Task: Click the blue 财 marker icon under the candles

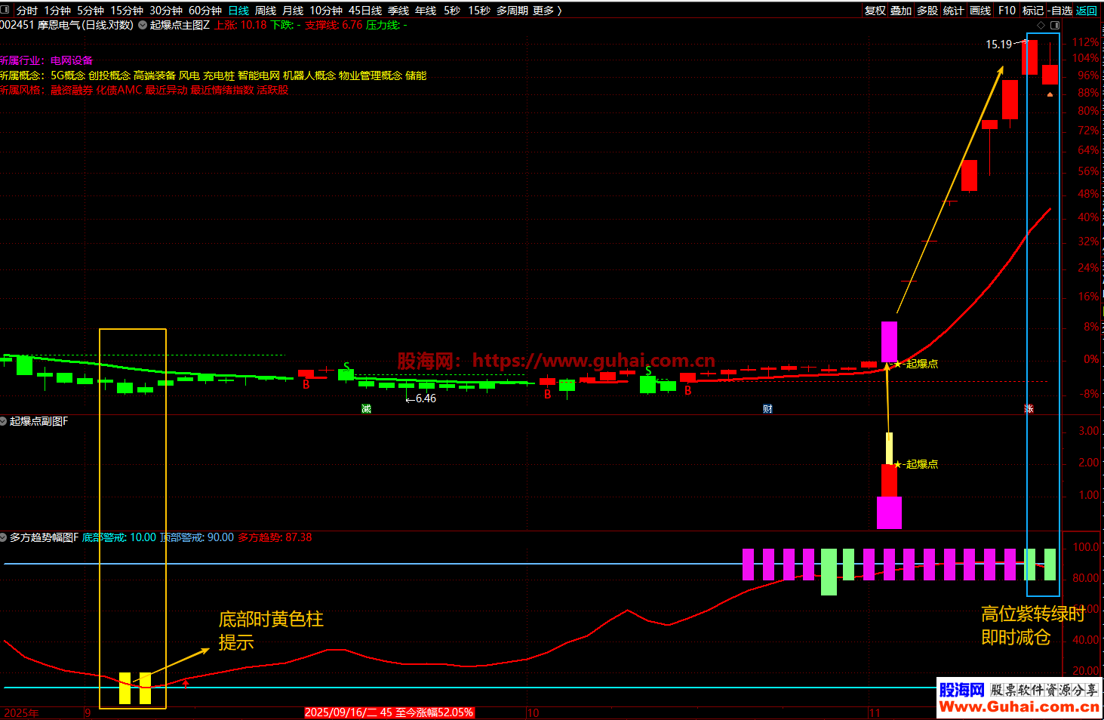Action: 767,409
